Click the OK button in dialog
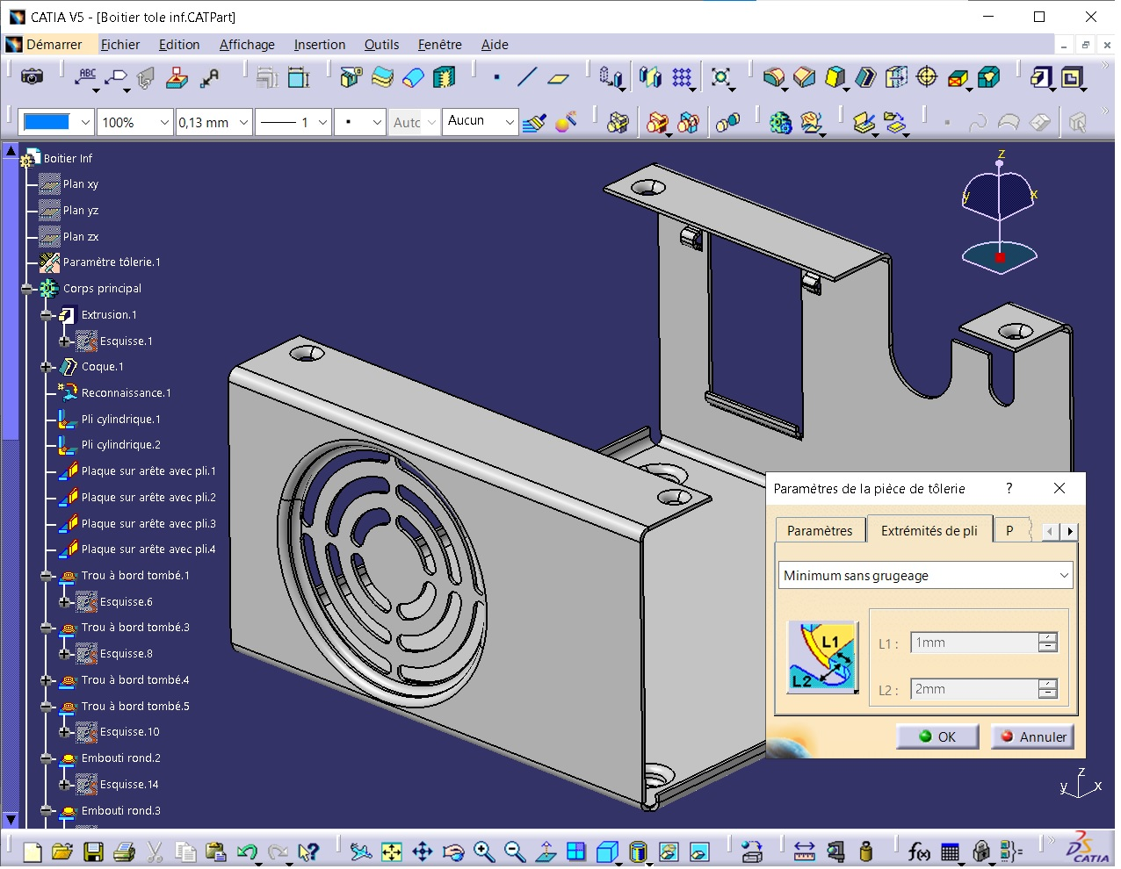Screen dimensions: 1121x869 coord(937,737)
